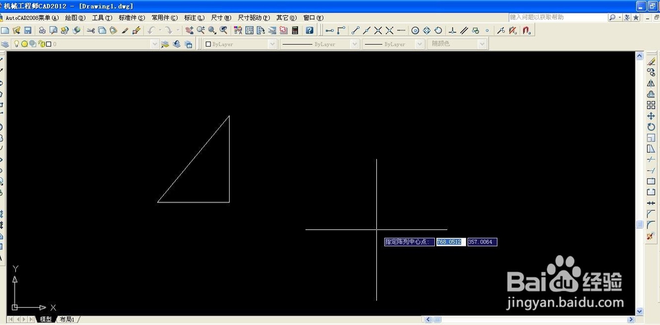Select Snap to Intersection X icon
Image resolution: width=660 pixels, height=325 pixels.
click(x=378, y=30)
